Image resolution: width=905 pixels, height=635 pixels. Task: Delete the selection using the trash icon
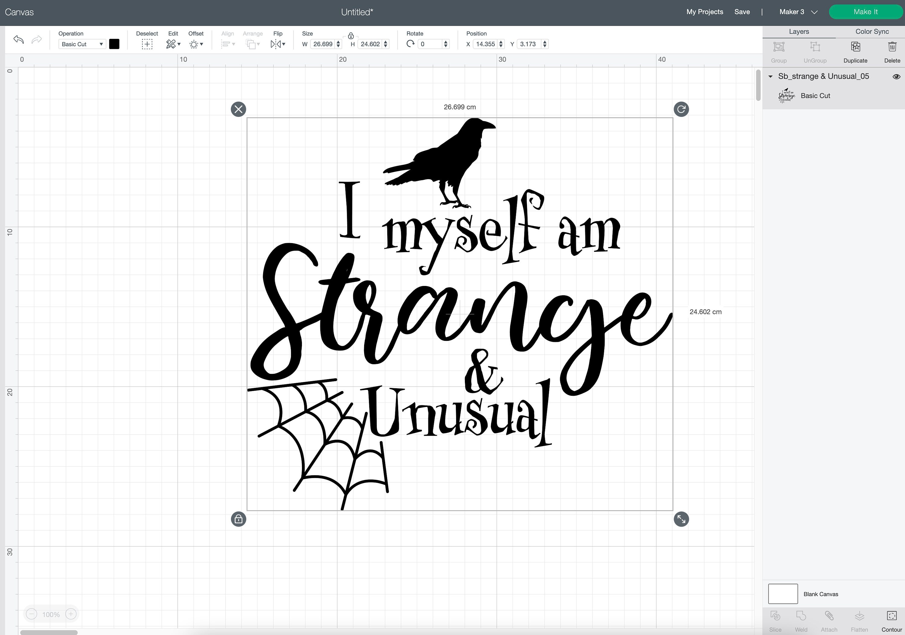[892, 51]
